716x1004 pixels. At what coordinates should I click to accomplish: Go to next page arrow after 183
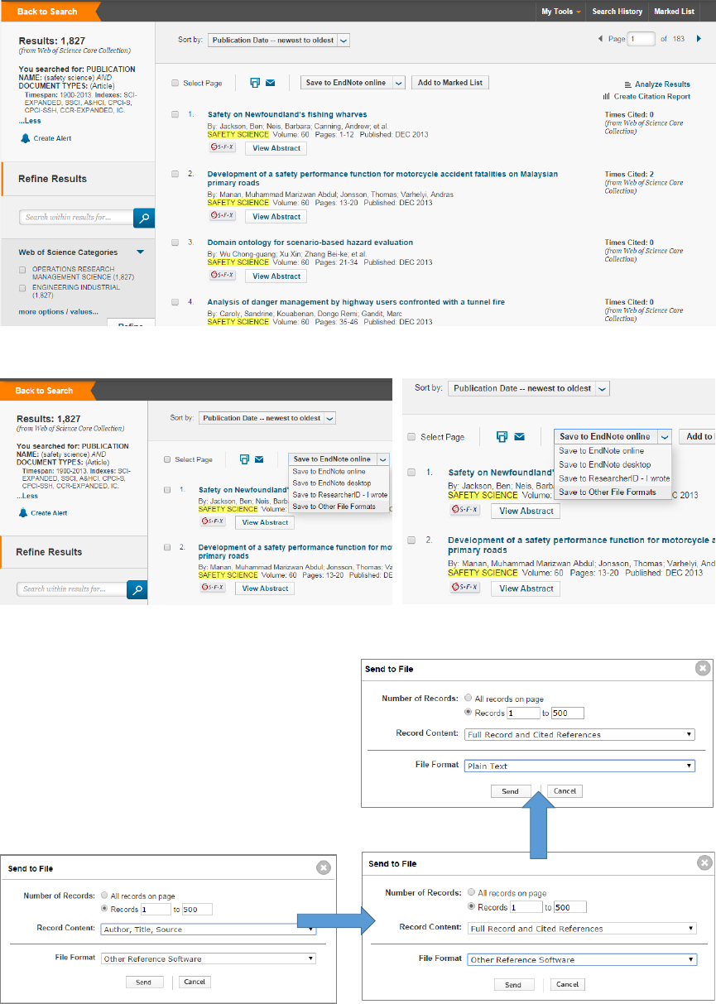(699, 39)
